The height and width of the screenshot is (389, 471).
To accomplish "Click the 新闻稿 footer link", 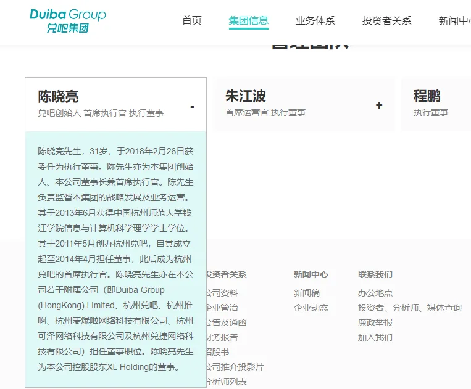I will point(307,293).
